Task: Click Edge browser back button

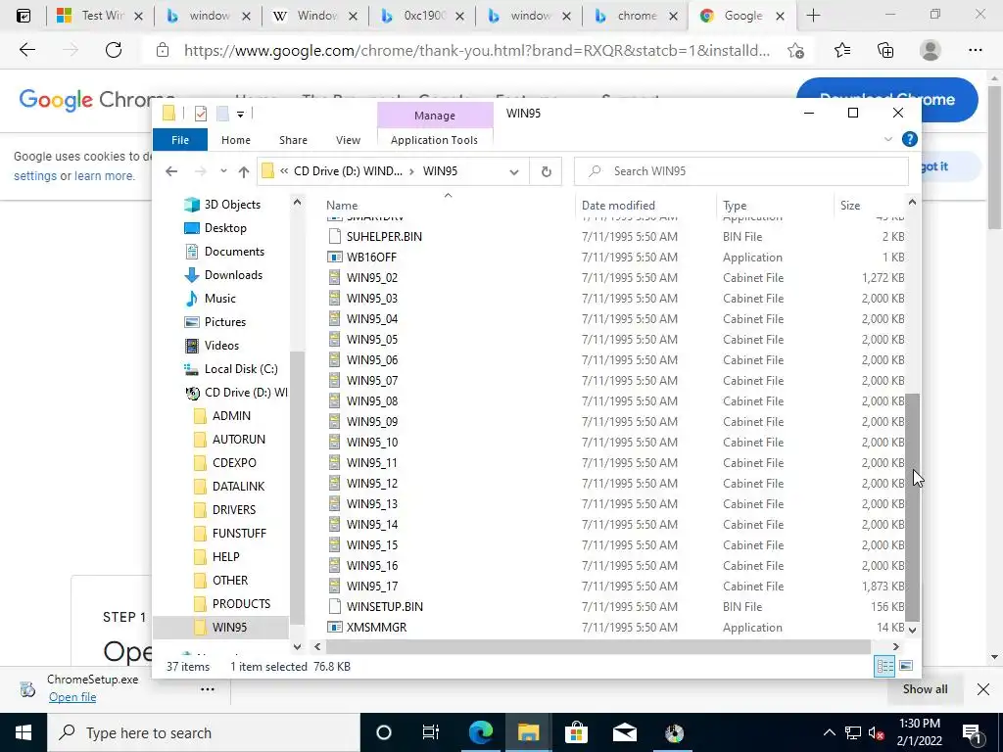Action: coord(26,50)
